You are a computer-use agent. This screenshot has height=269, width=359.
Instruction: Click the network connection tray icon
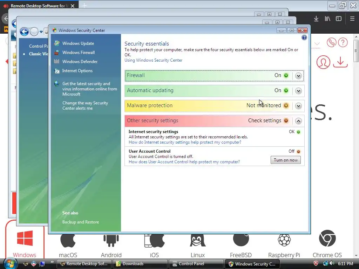(325, 263)
